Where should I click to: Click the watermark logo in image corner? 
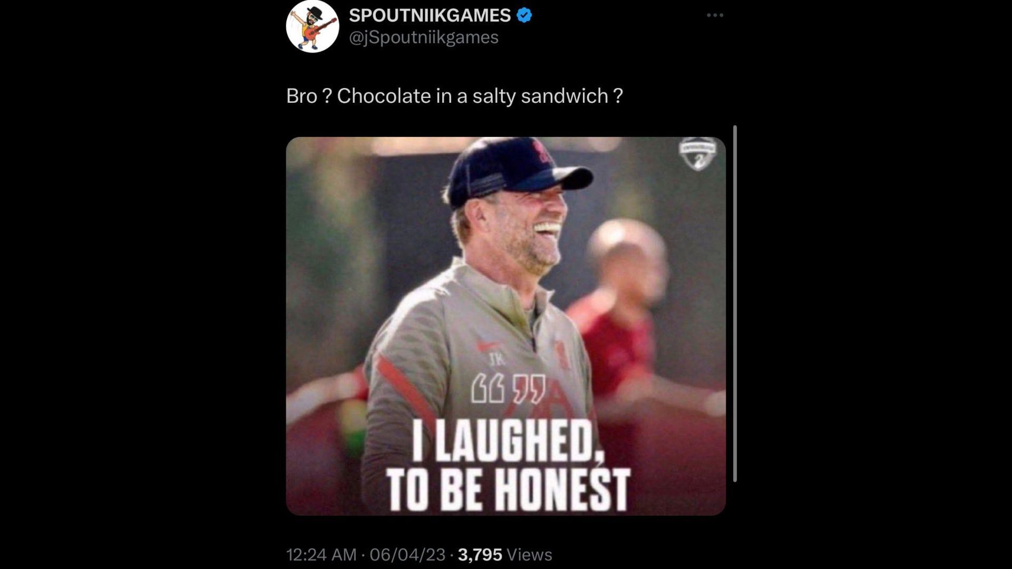tap(697, 154)
